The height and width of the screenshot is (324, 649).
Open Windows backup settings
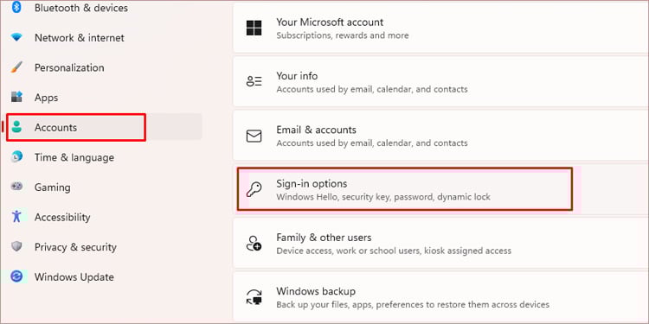click(x=440, y=297)
